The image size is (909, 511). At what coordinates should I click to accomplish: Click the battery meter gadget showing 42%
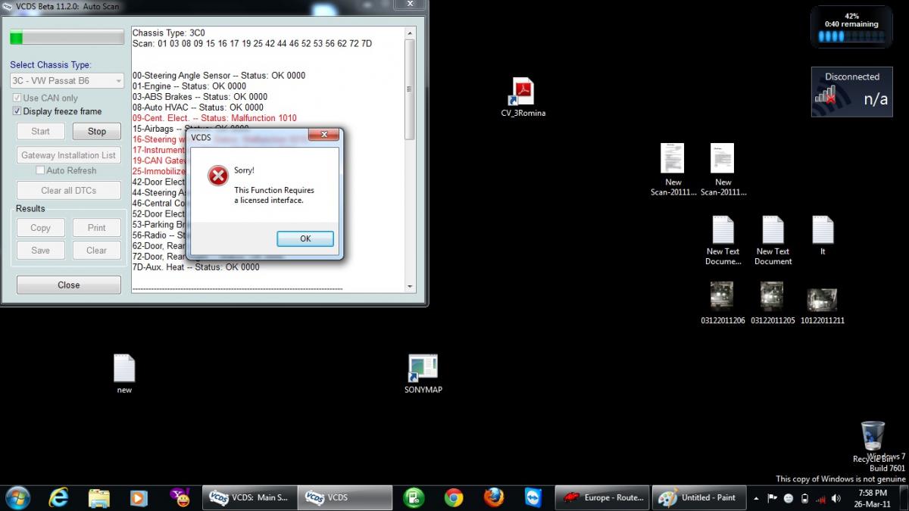coord(851,27)
